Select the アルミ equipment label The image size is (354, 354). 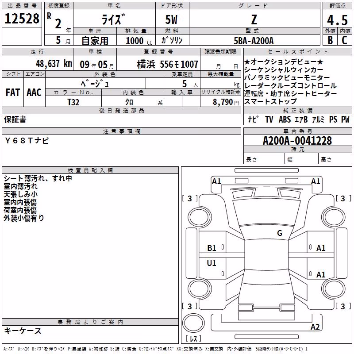coord(318,119)
